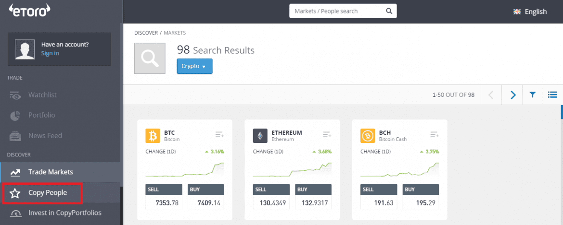Click the Sign in link

(50, 53)
